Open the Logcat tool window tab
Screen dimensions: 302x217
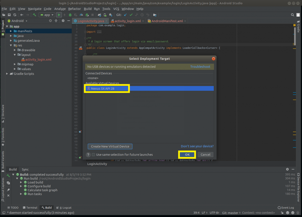point(64,208)
